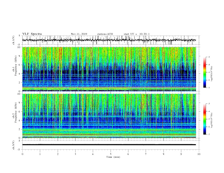Screen dimensions: 224x173
Task: Click the ch.3 flat waveform trace
Action: 109,145
